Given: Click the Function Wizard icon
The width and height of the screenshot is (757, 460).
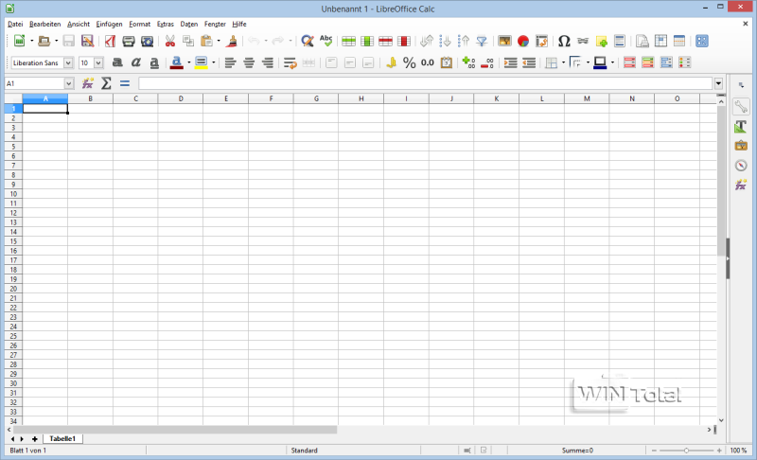Looking at the screenshot, I should [87, 83].
